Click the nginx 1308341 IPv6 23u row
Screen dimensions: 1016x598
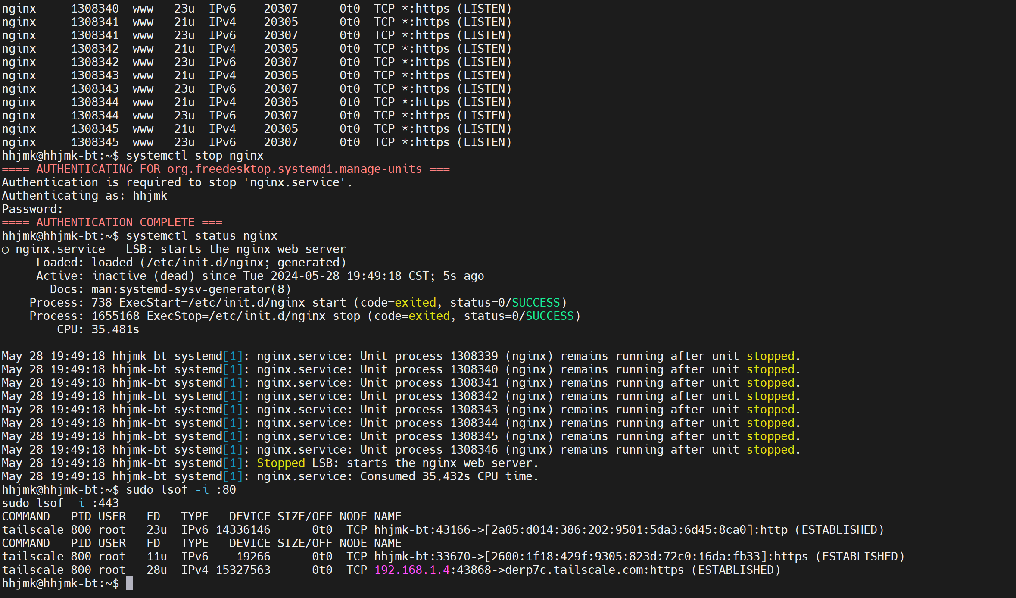click(x=257, y=35)
